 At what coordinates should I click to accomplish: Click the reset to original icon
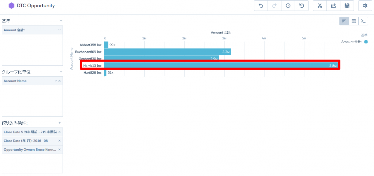pyautogui.click(x=302, y=6)
